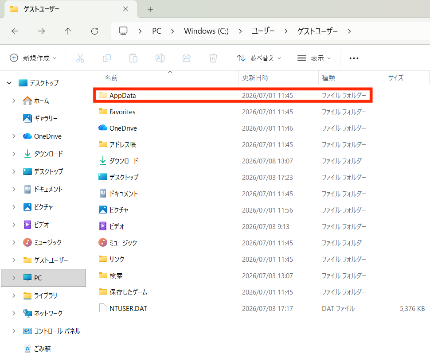Viewport: 430px width, 357px height.
Task: Click the ダウンロード arrow icon in file list
Action: point(103,160)
